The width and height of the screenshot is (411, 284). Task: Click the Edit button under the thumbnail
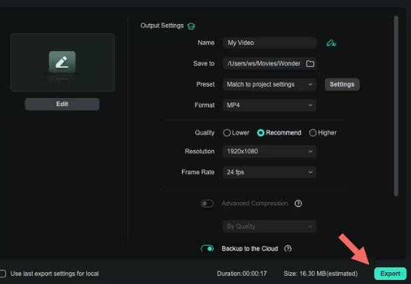tap(62, 104)
